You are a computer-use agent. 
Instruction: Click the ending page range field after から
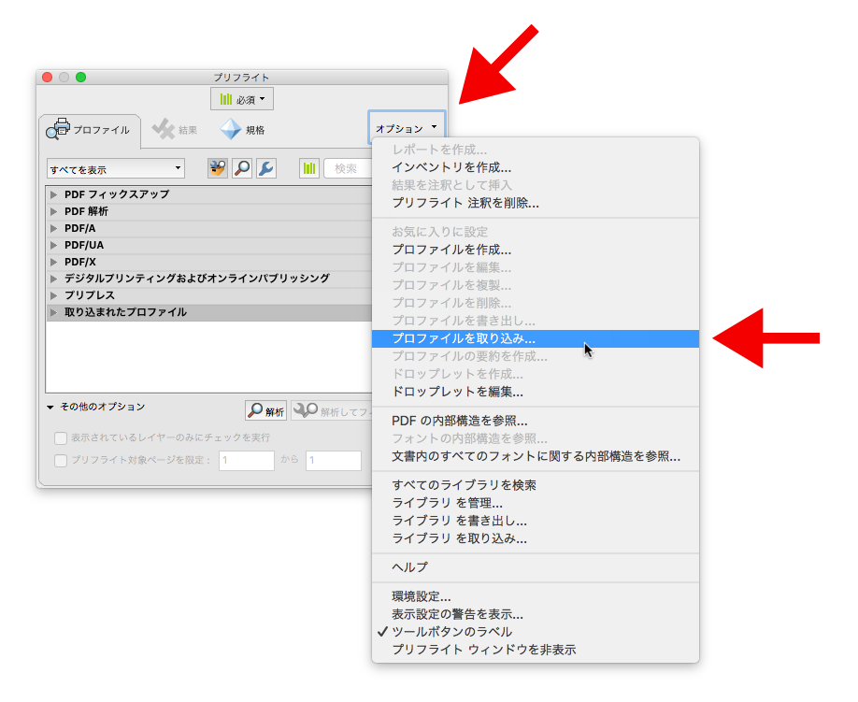[334, 460]
